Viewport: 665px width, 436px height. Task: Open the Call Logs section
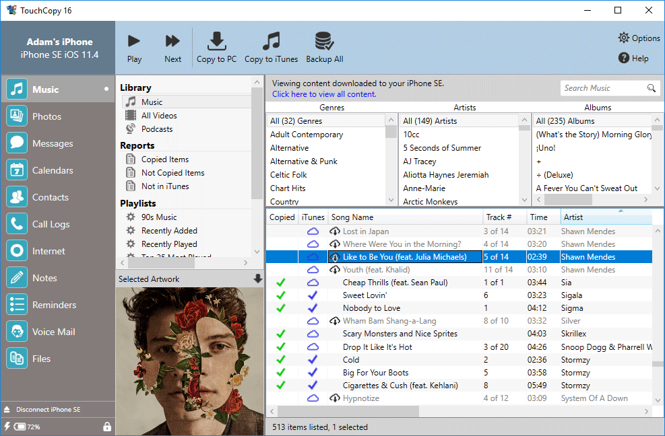[x=58, y=224]
